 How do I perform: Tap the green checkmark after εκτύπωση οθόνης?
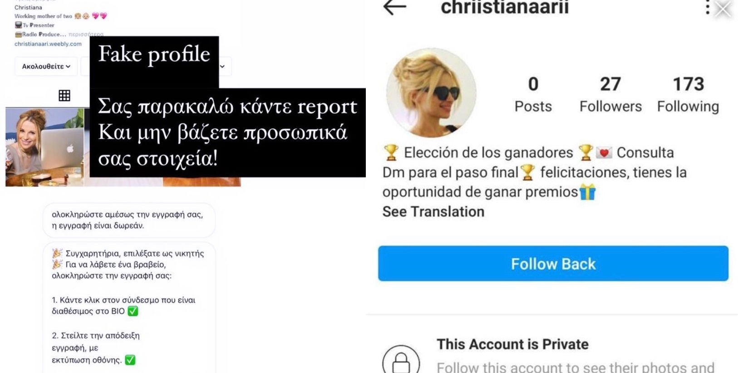coord(130,360)
